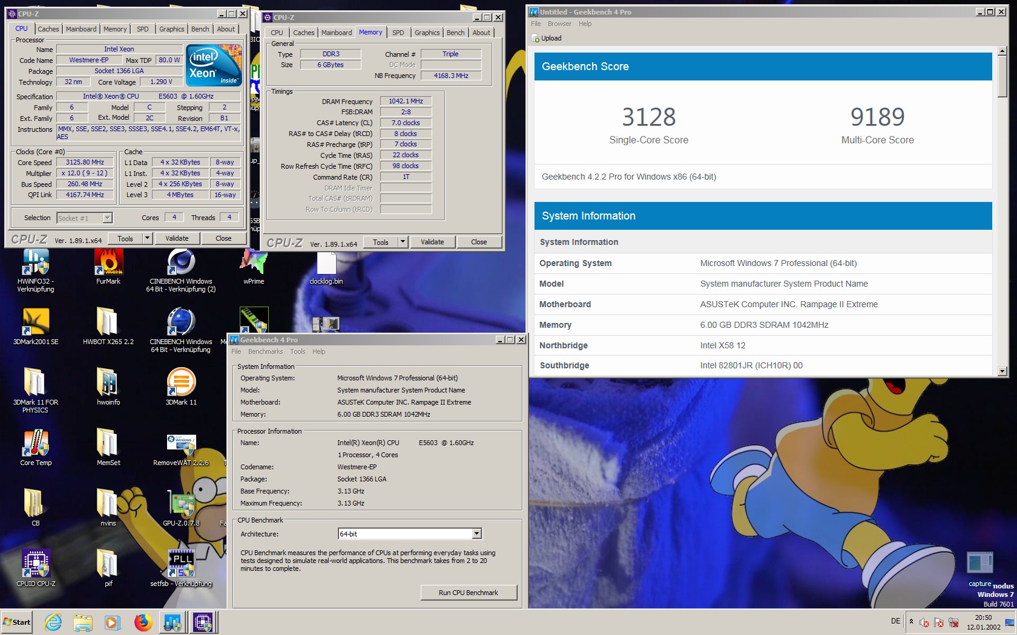This screenshot has height=635, width=1017.
Task: Launch Firefox from taskbar
Action: pos(143,622)
